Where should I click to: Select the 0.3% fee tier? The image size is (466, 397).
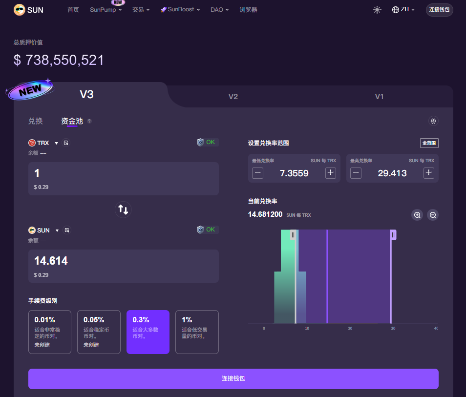tap(148, 332)
